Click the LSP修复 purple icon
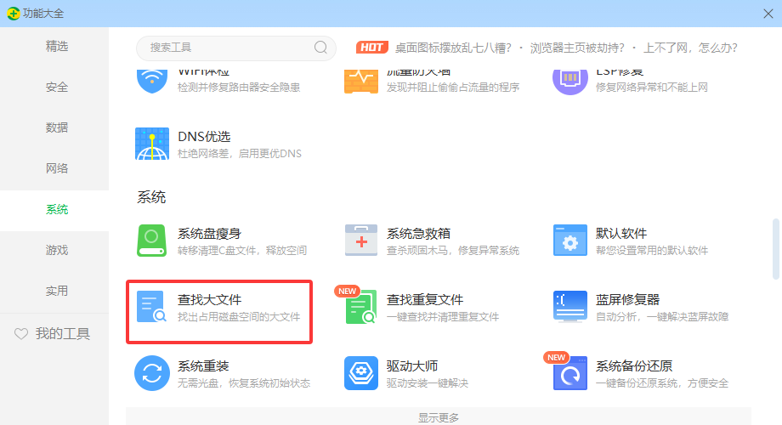Image resolution: width=782 pixels, height=425 pixels. (x=570, y=82)
